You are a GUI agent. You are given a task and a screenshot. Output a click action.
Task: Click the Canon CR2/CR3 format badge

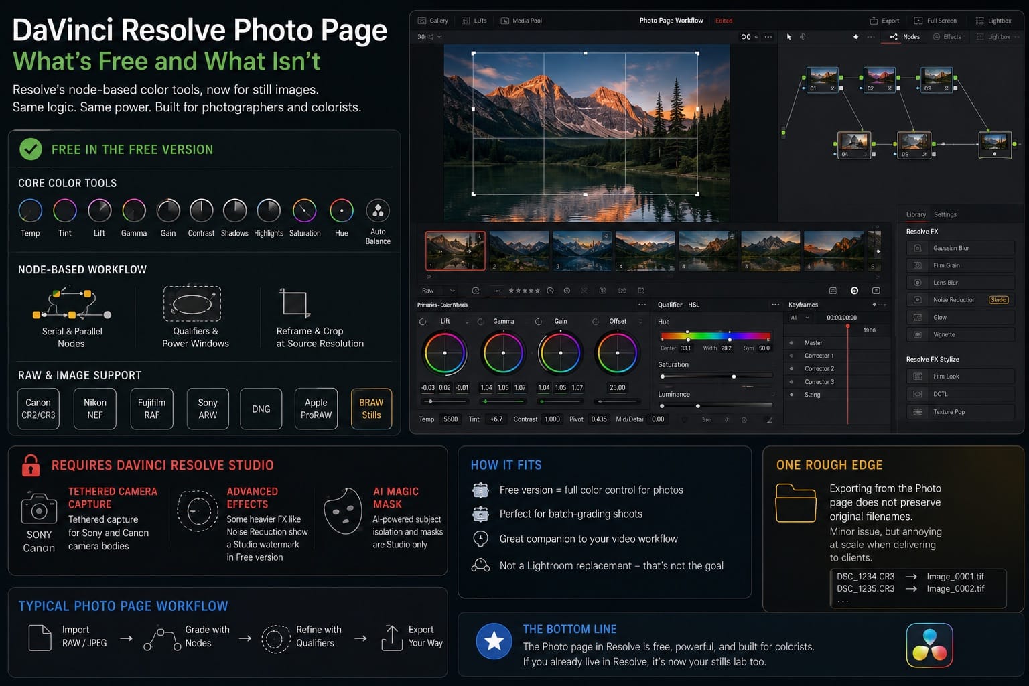pyautogui.click(x=38, y=409)
